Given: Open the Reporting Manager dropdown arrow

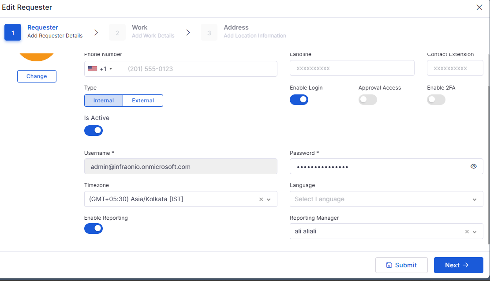Looking at the screenshot, I should pos(475,232).
